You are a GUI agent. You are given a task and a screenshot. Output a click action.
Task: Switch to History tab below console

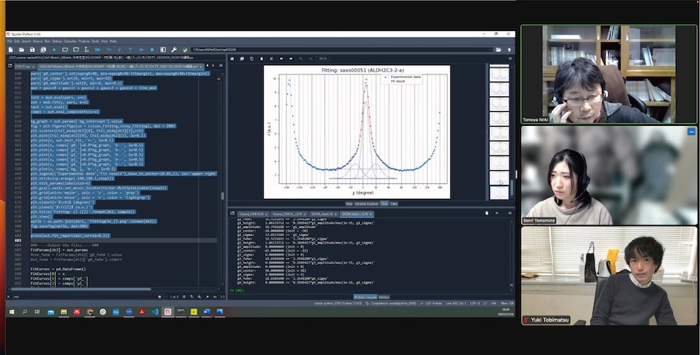click(384, 297)
